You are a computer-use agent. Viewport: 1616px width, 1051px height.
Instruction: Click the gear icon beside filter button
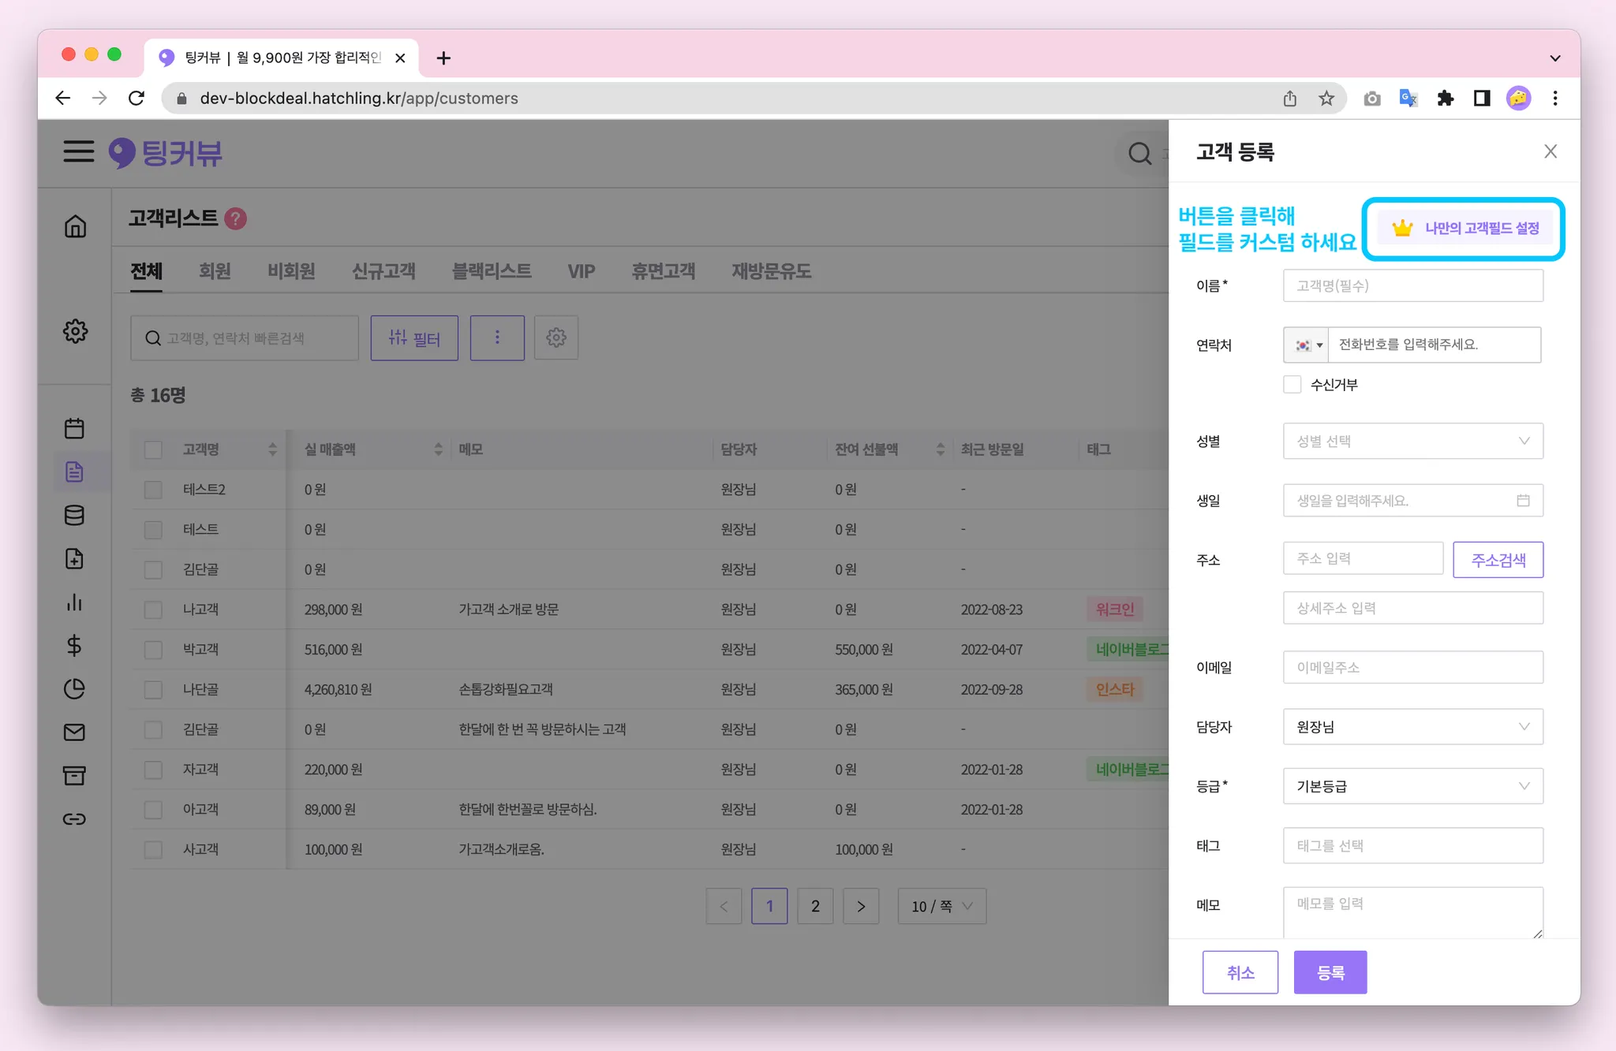click(556, 338)
